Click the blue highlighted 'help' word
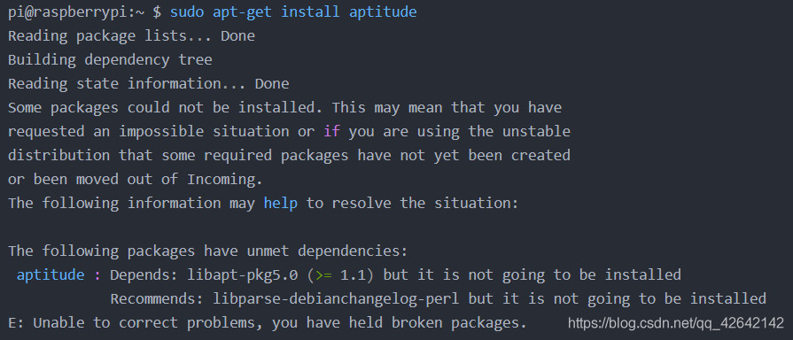This screenshot has width=793, height=340. (x=281, y=203)
